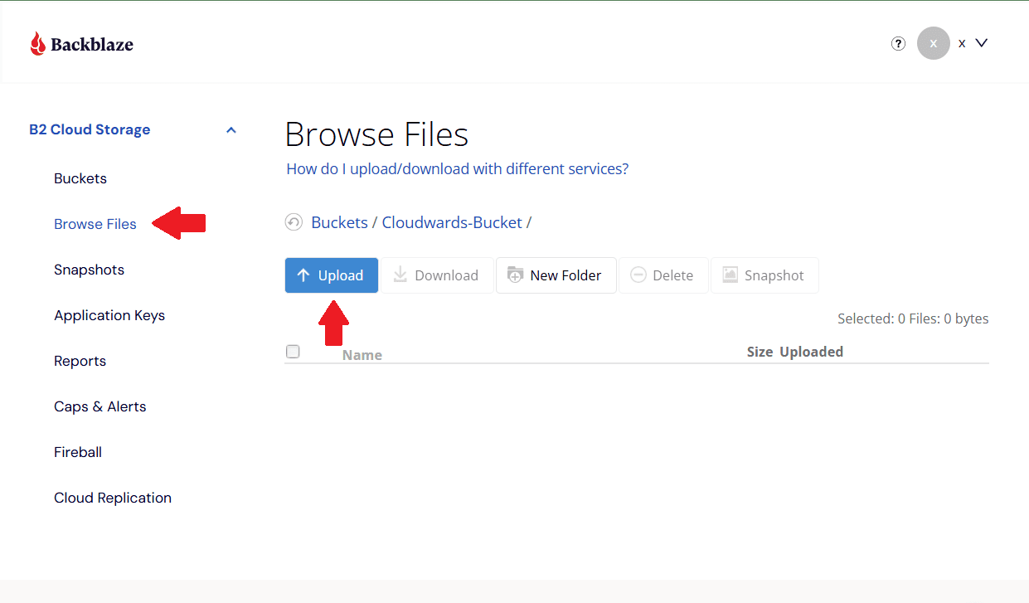Image resolution: width=1029 pixels, height=603 pixels.
Task: Open Caps & Alerts settings
Action: pyautogui.click(x=100, y=406)
